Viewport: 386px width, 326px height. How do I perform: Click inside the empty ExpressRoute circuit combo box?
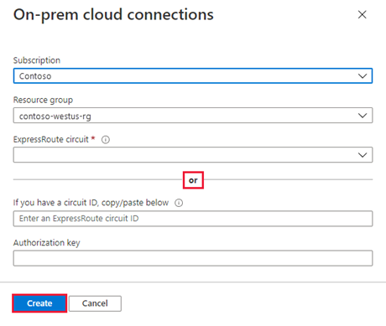click(193, 155)
